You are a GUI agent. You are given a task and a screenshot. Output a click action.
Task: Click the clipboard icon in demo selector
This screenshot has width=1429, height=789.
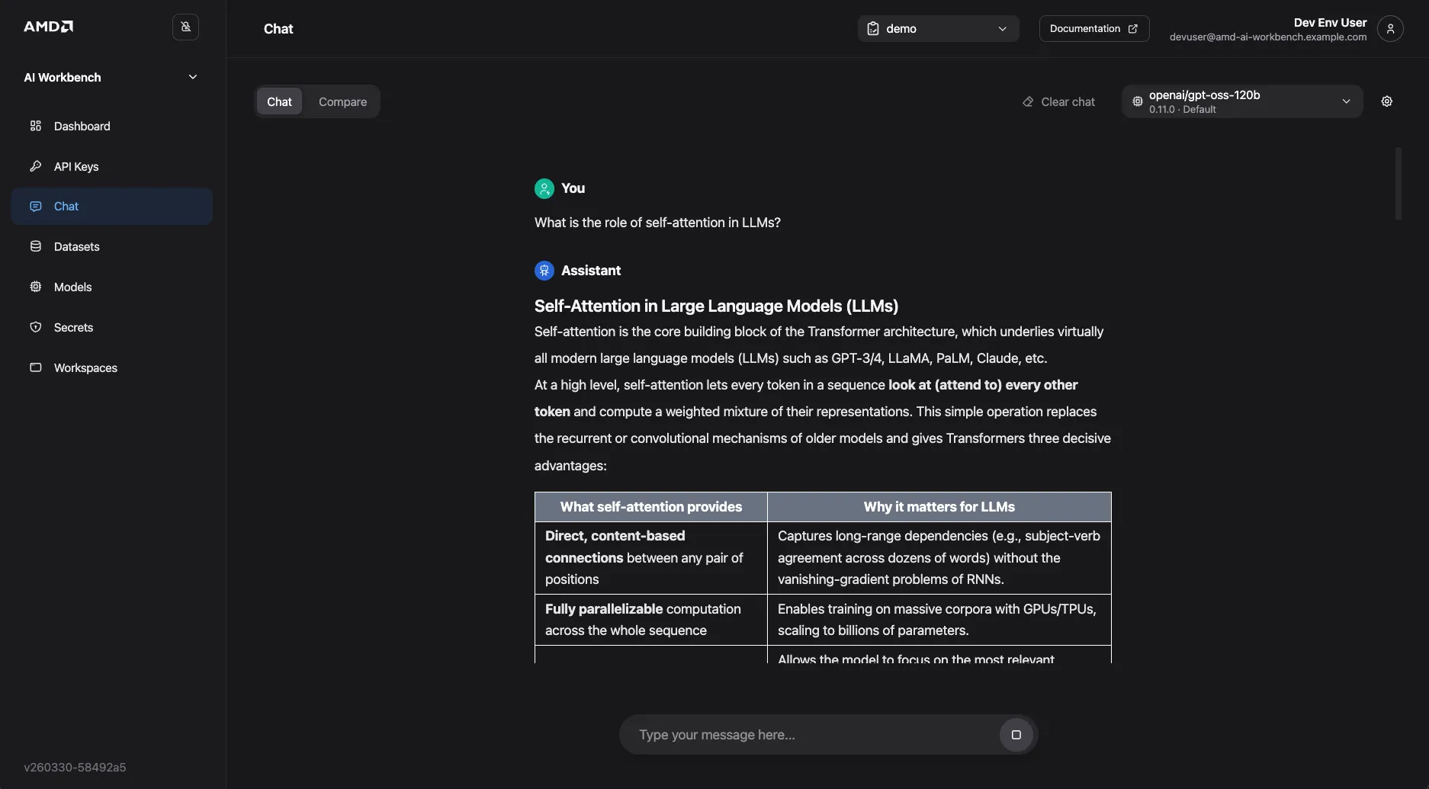pos(873,28)
